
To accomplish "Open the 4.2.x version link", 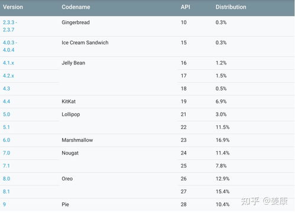I will pos(8,76).
